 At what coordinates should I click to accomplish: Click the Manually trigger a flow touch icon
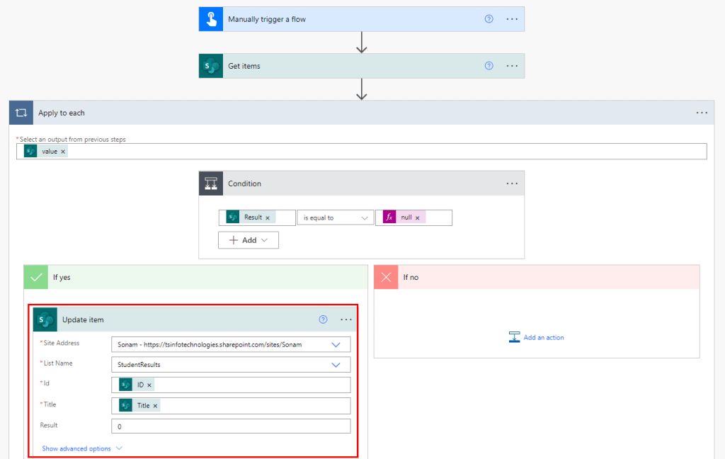point(211,19)
